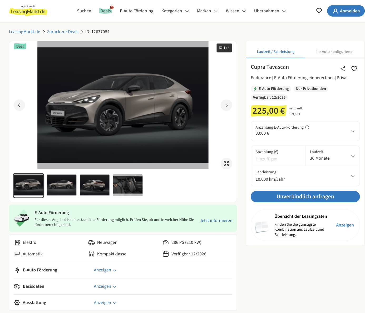Open the Kategorien menu
The height and width of the screenshot is (313, 365).
(175, 11)
